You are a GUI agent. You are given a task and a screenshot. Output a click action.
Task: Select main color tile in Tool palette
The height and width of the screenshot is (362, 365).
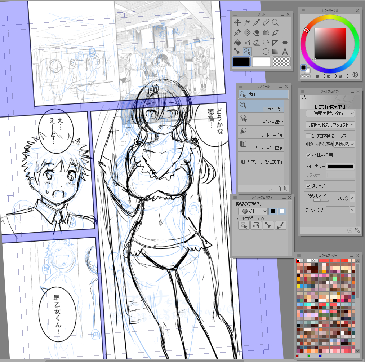click(241, 62)
